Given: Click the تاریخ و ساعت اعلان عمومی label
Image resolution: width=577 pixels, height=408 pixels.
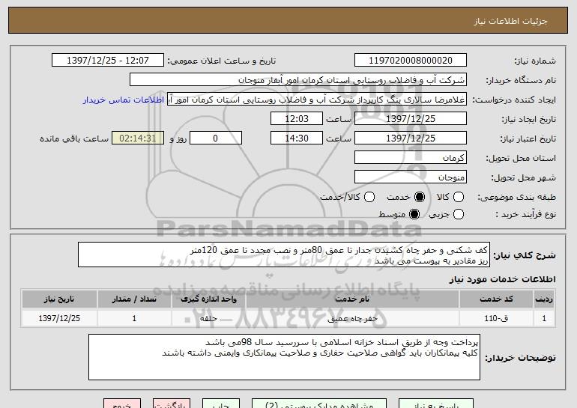Looking at the screenshot, I should pyautogui.click(x=222, y=61).
